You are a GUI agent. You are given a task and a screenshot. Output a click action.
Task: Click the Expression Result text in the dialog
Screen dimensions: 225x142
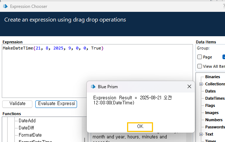(x=132, y=100)
